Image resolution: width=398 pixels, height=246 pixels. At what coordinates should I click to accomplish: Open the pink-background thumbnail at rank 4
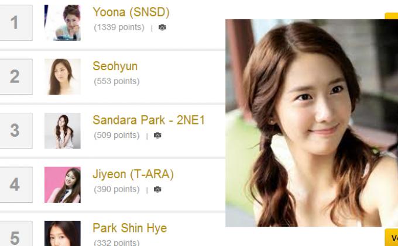(63, 185)
